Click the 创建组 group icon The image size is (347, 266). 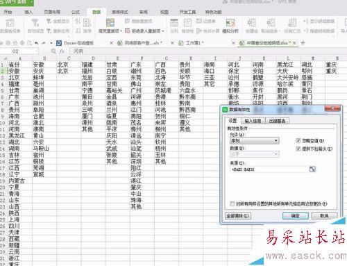click(251, 23)
